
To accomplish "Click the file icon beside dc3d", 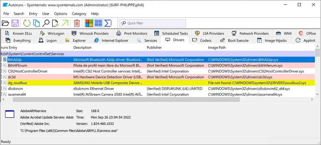I will (x=5, y=77).
